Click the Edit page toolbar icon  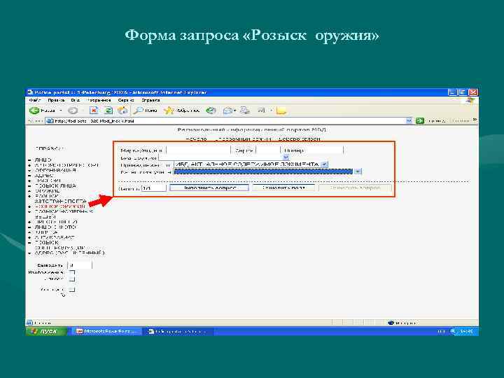point(261,111)
